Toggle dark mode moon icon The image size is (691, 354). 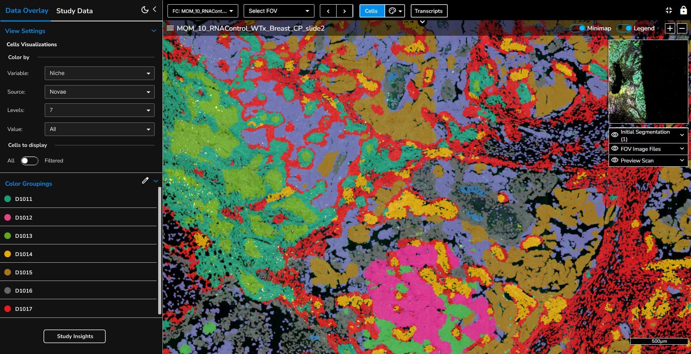tap(145, 10)
